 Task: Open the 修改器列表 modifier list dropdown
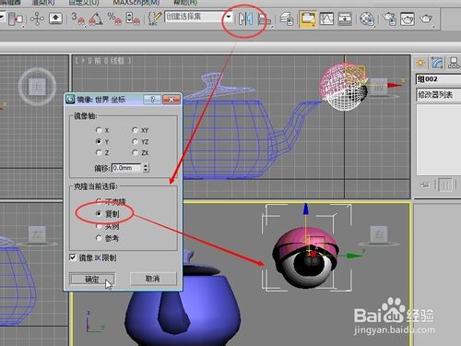coord(439,95)
